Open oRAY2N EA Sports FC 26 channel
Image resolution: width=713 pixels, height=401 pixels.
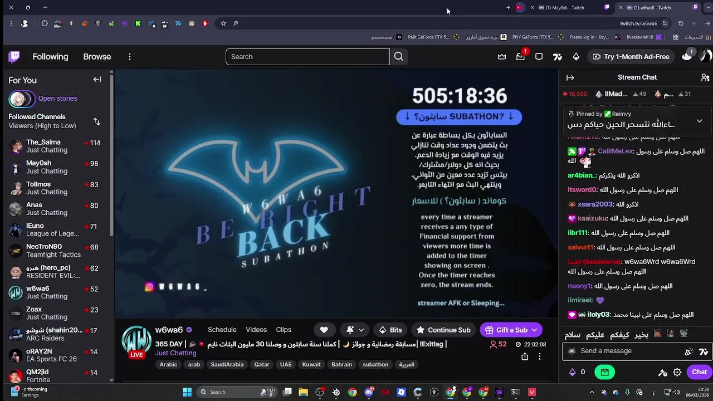(56, 355)
